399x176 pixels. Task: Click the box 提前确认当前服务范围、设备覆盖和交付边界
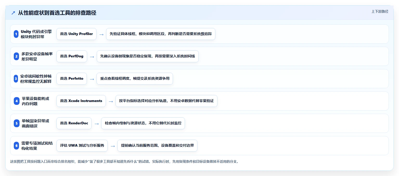157,146
